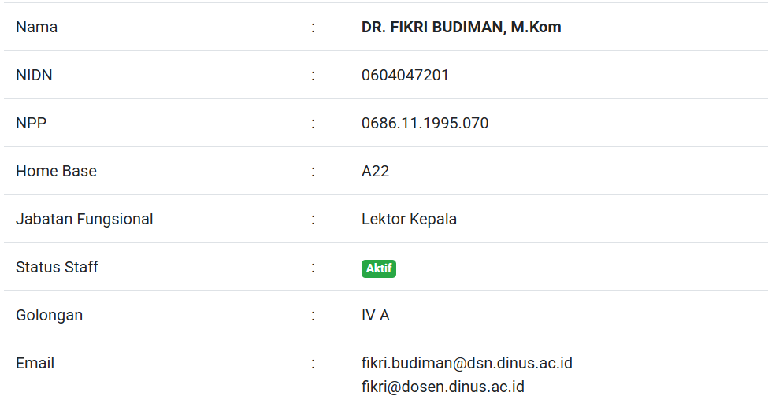Click the NIDN field label

click(x=34, y=75)
